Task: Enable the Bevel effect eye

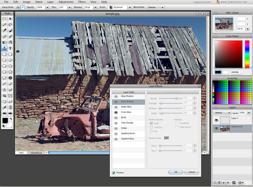Action: pos(116,118)
